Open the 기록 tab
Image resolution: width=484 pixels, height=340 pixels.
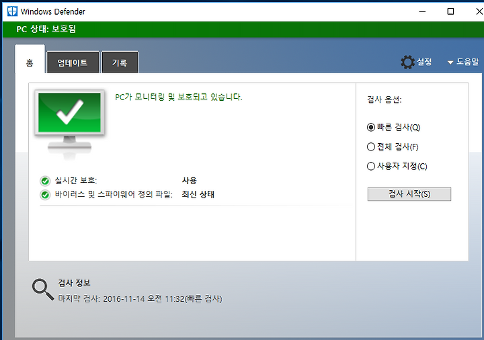(x=120, y=62)
